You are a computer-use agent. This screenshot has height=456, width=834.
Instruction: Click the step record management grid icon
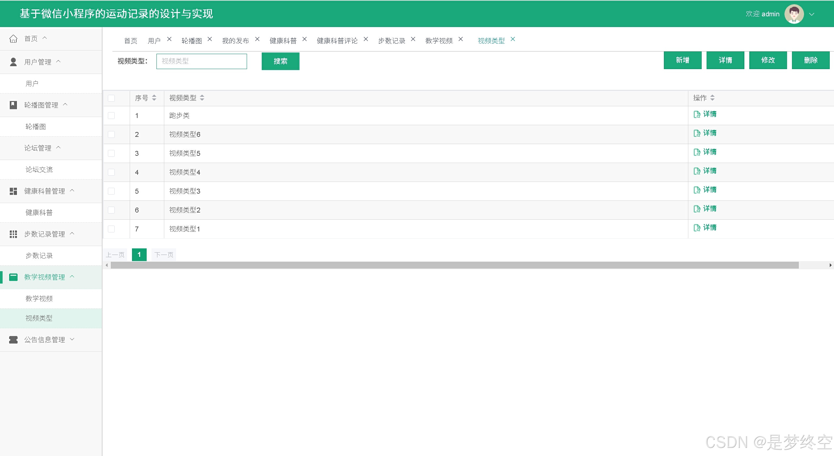click(x=13, y=234)
